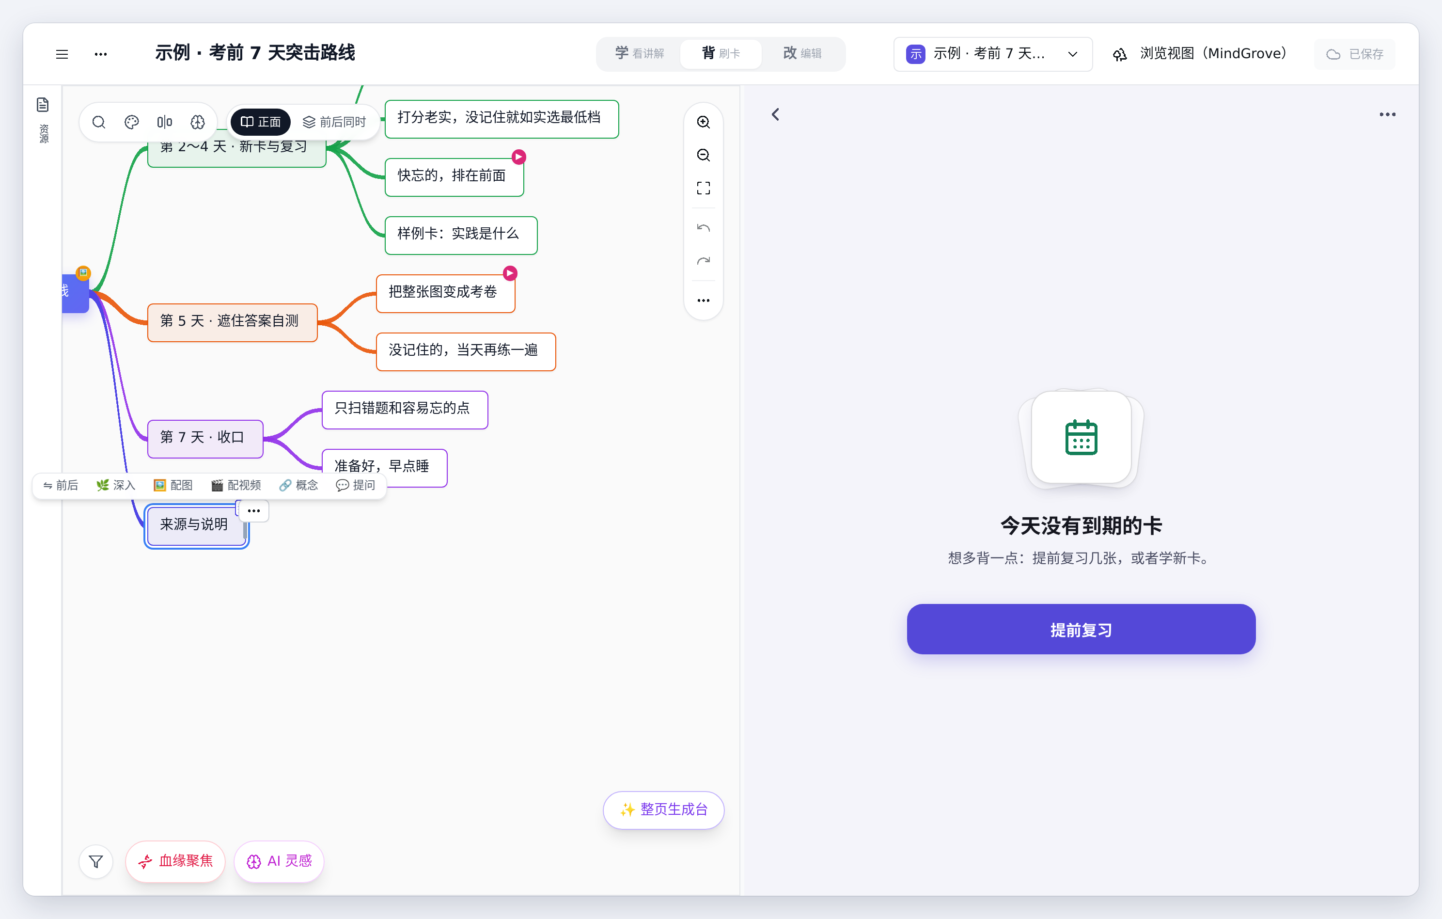
Task: Activate 血缘聚焦 lineage focus
Action: tap(175, 861)
